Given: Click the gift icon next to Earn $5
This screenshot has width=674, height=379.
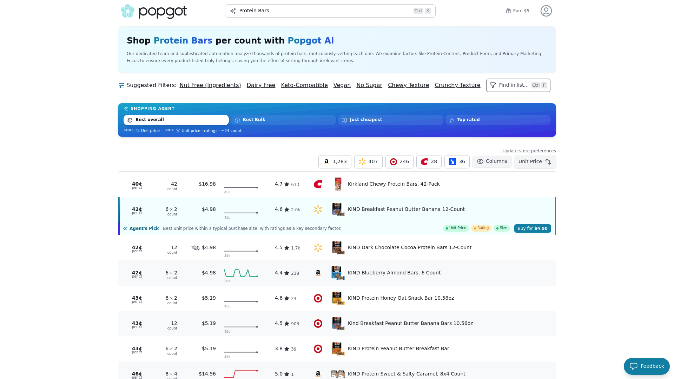Looking at the screenshot, I should tap(508, 11).
